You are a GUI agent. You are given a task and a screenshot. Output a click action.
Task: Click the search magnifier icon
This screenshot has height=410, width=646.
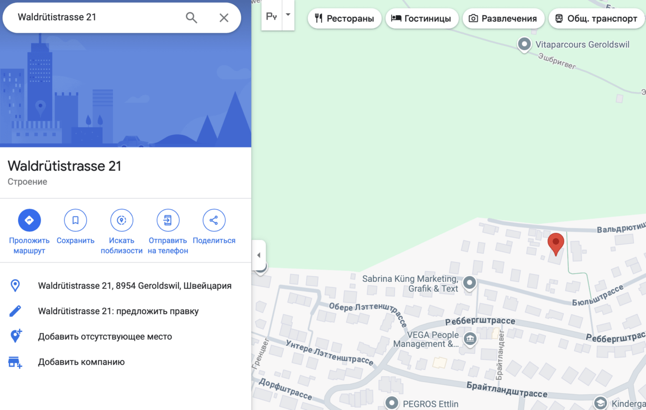(x=191, y=18)
